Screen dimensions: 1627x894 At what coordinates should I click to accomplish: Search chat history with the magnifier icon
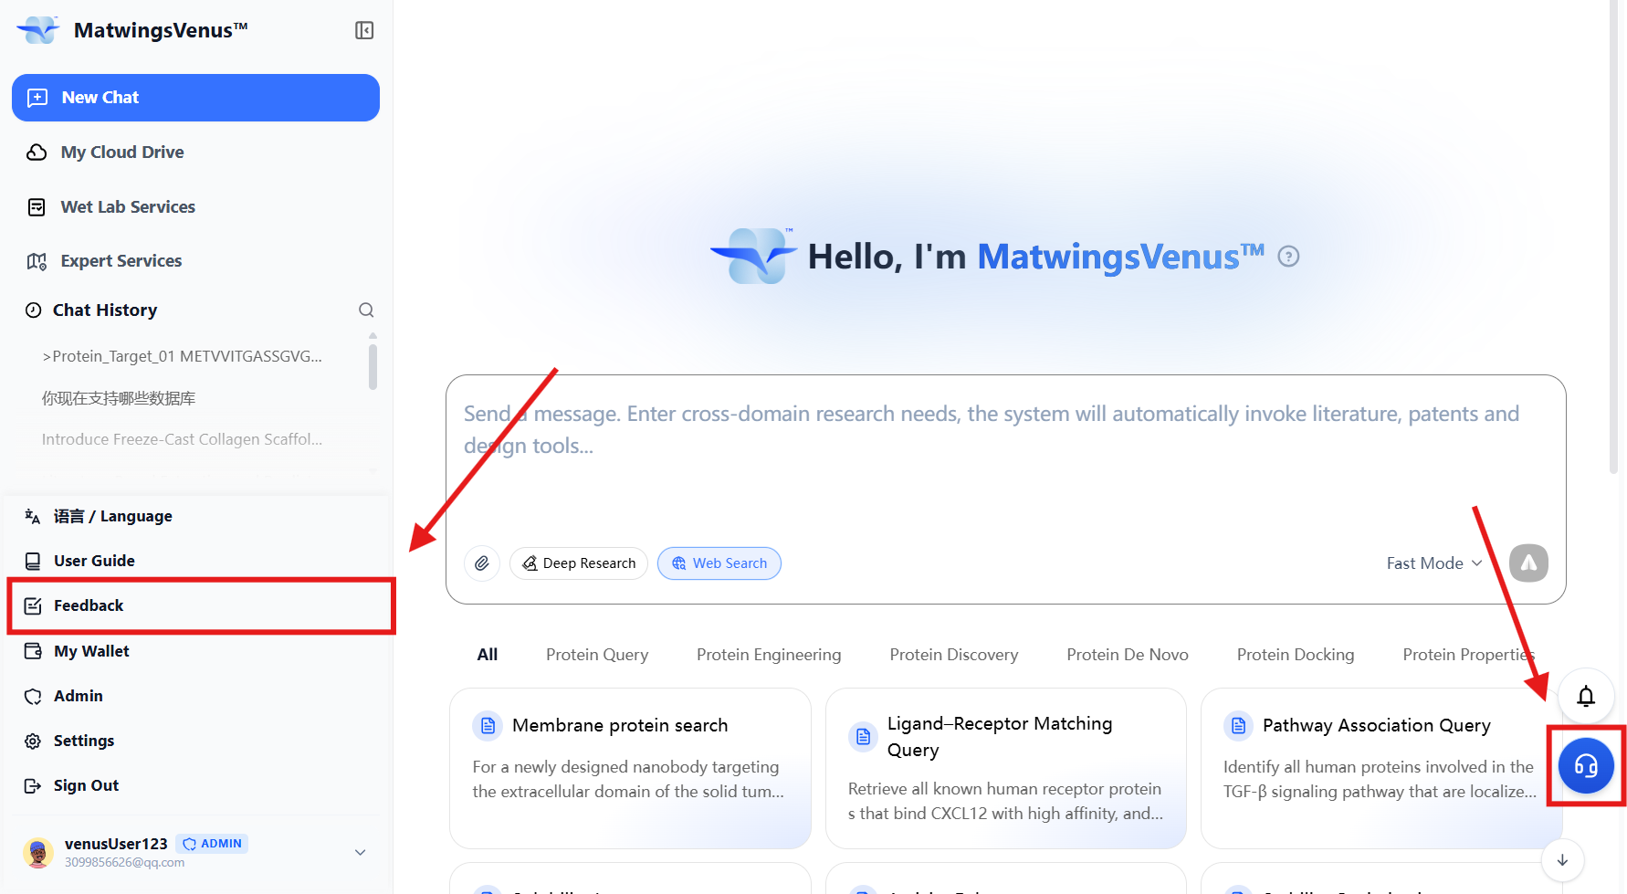pos(366,310)
